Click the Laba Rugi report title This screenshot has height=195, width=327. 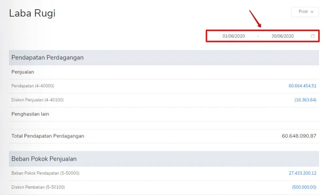coord(32,13)
